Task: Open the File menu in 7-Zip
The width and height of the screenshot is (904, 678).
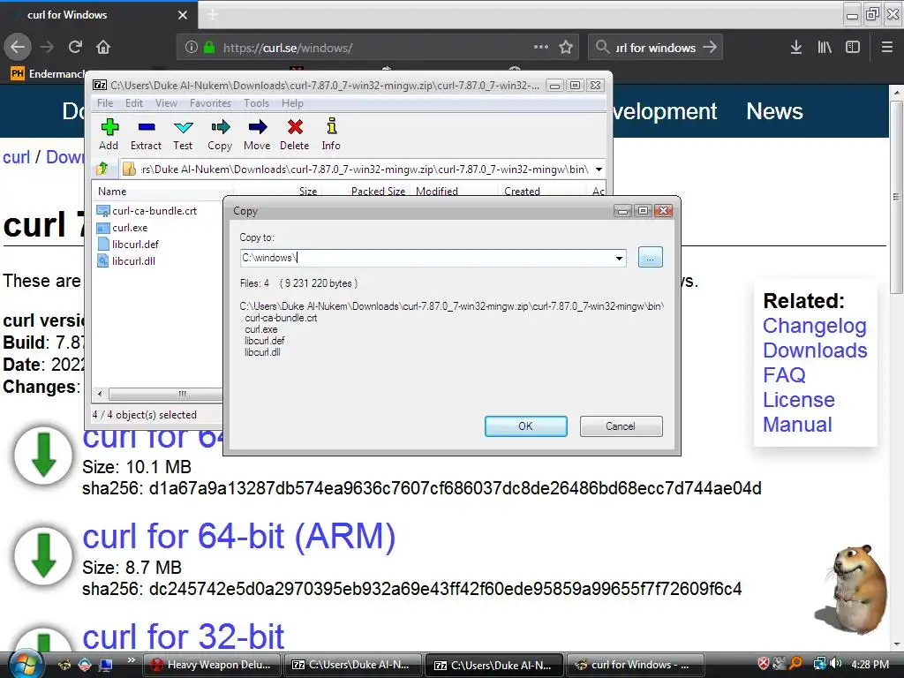Action: click(105, 103)
